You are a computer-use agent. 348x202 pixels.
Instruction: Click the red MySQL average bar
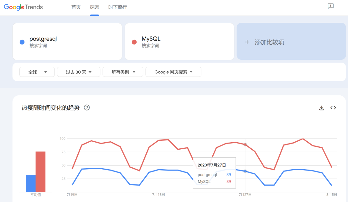click(x=41, y=172)
